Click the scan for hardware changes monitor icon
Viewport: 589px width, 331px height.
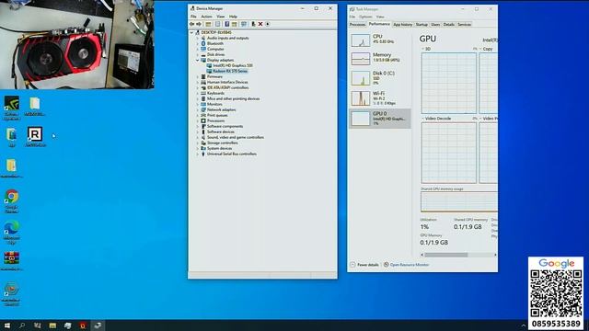244,24
